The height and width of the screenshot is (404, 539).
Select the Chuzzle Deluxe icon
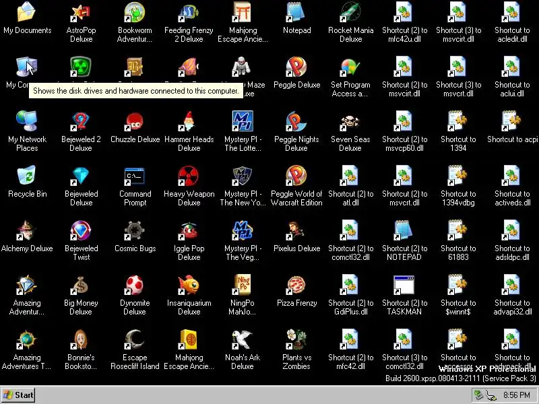(135, 121)
